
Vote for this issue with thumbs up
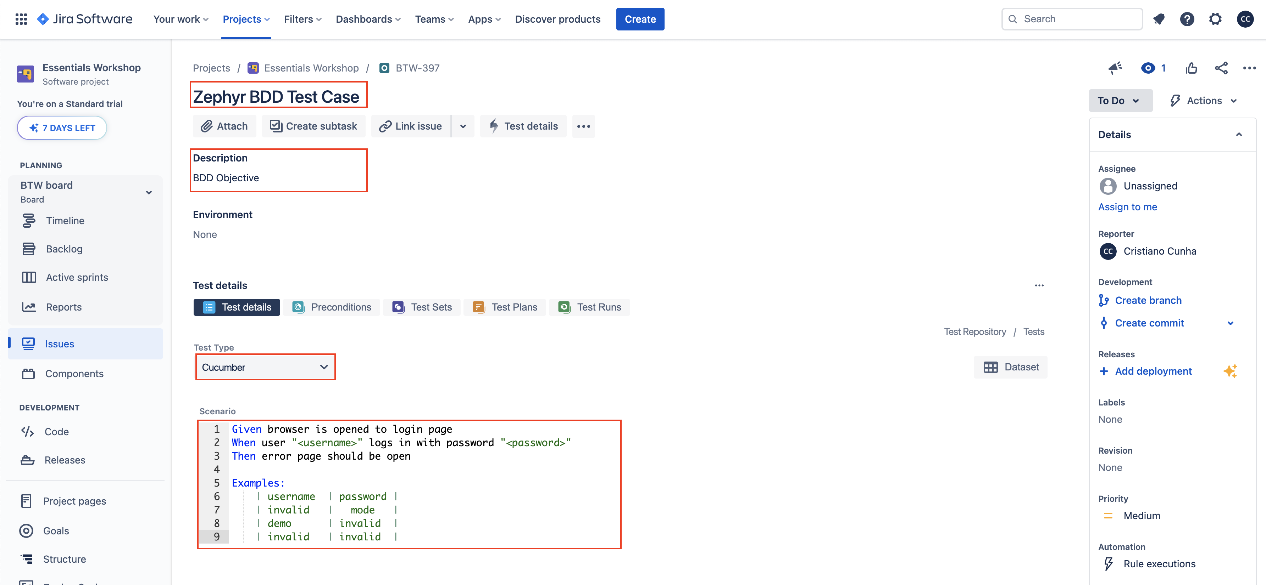click(x=1191, y=68)
